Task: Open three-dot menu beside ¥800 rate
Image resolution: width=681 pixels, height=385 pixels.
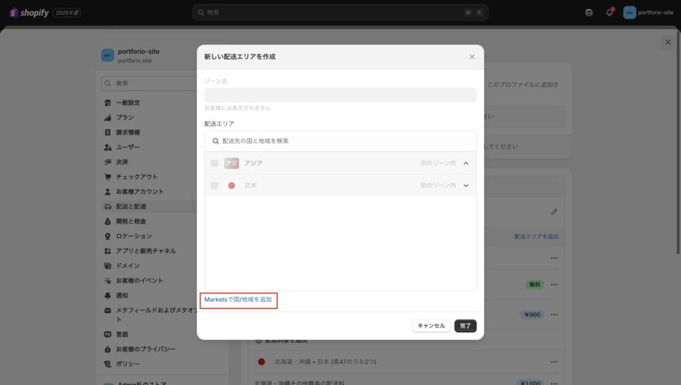Action: click(554, 315)
